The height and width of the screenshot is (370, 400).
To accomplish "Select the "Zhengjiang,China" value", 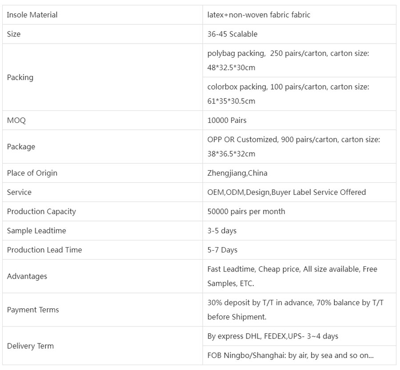I will click(237, 173).
